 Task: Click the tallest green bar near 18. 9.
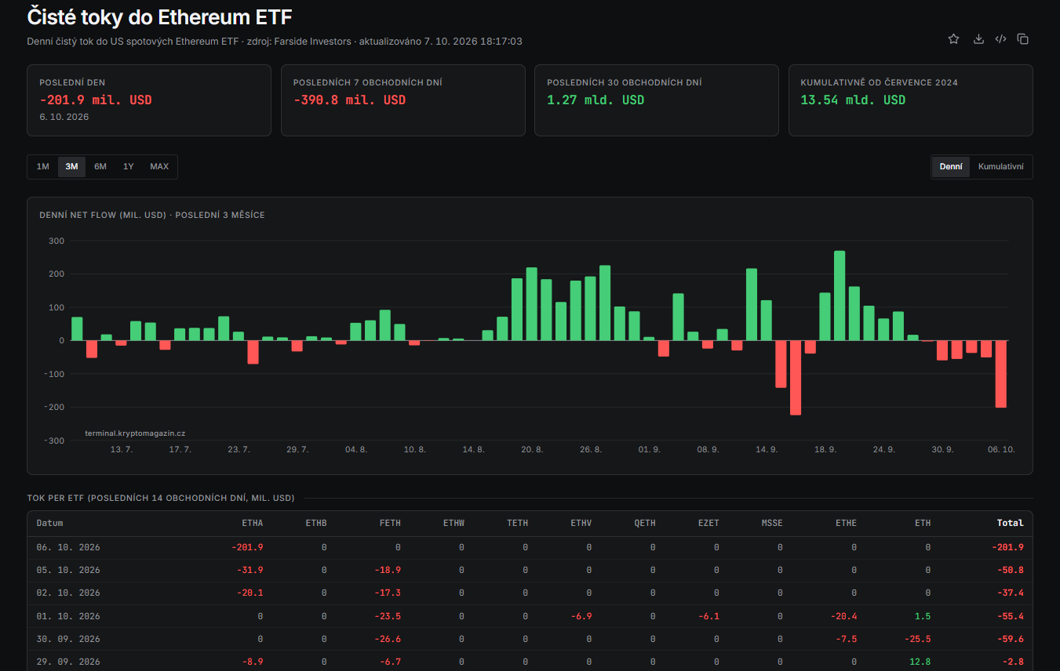point(840,296)
